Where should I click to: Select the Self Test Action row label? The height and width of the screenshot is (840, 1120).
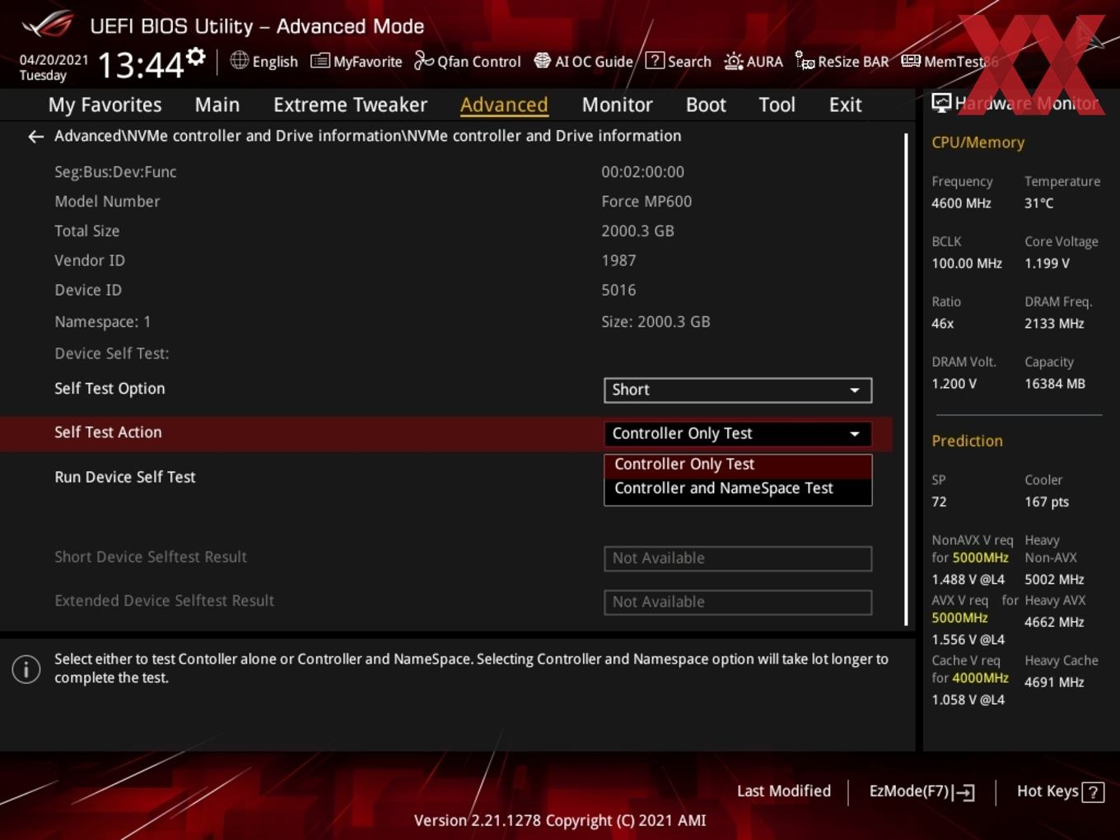coord(108,432)
